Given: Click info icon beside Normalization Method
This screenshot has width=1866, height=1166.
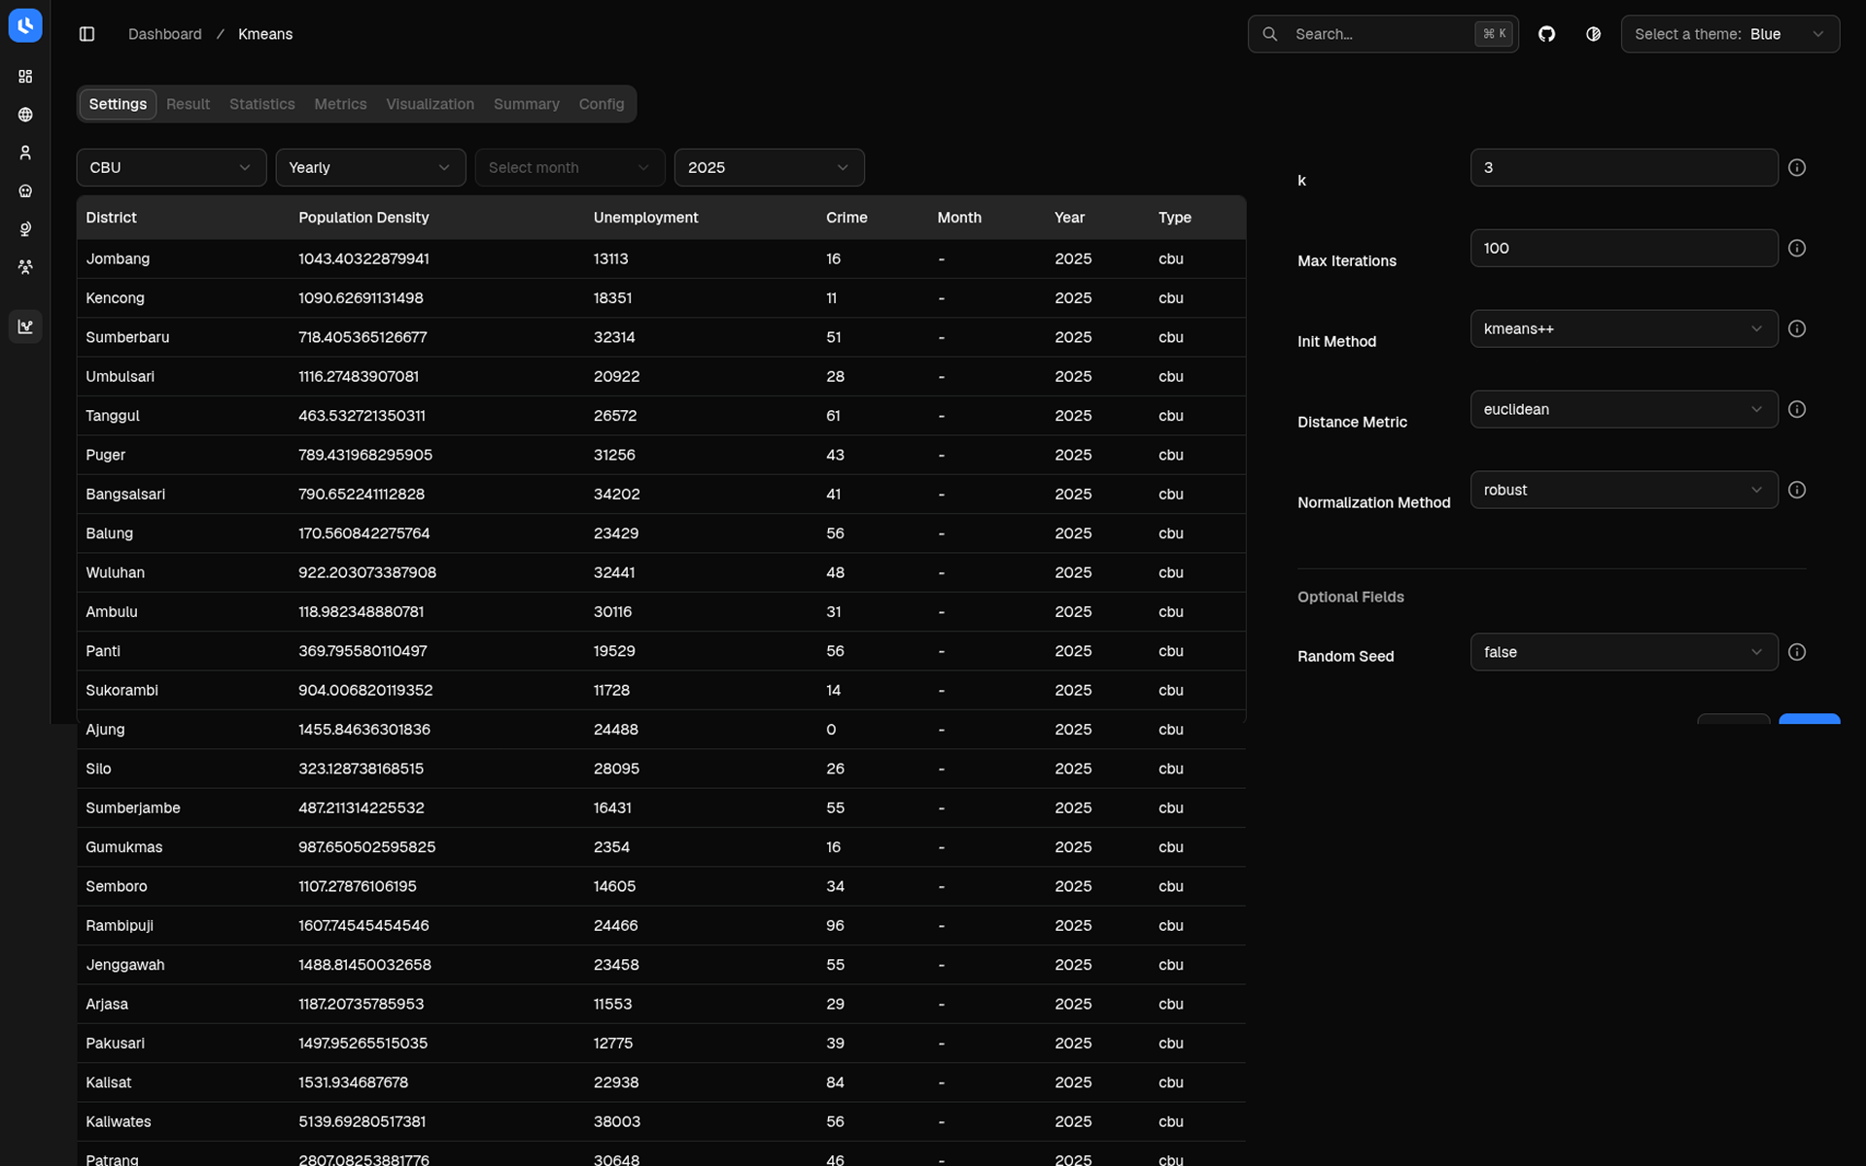Looking at the screenshot, I should click(1797, 491).
